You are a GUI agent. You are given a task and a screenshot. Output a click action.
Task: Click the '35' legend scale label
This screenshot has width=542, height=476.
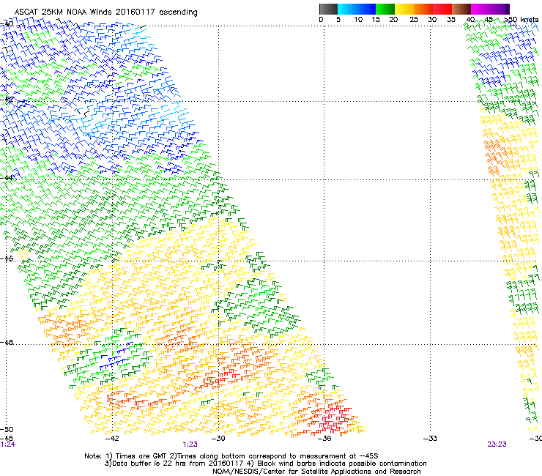(x=451, y=20)
